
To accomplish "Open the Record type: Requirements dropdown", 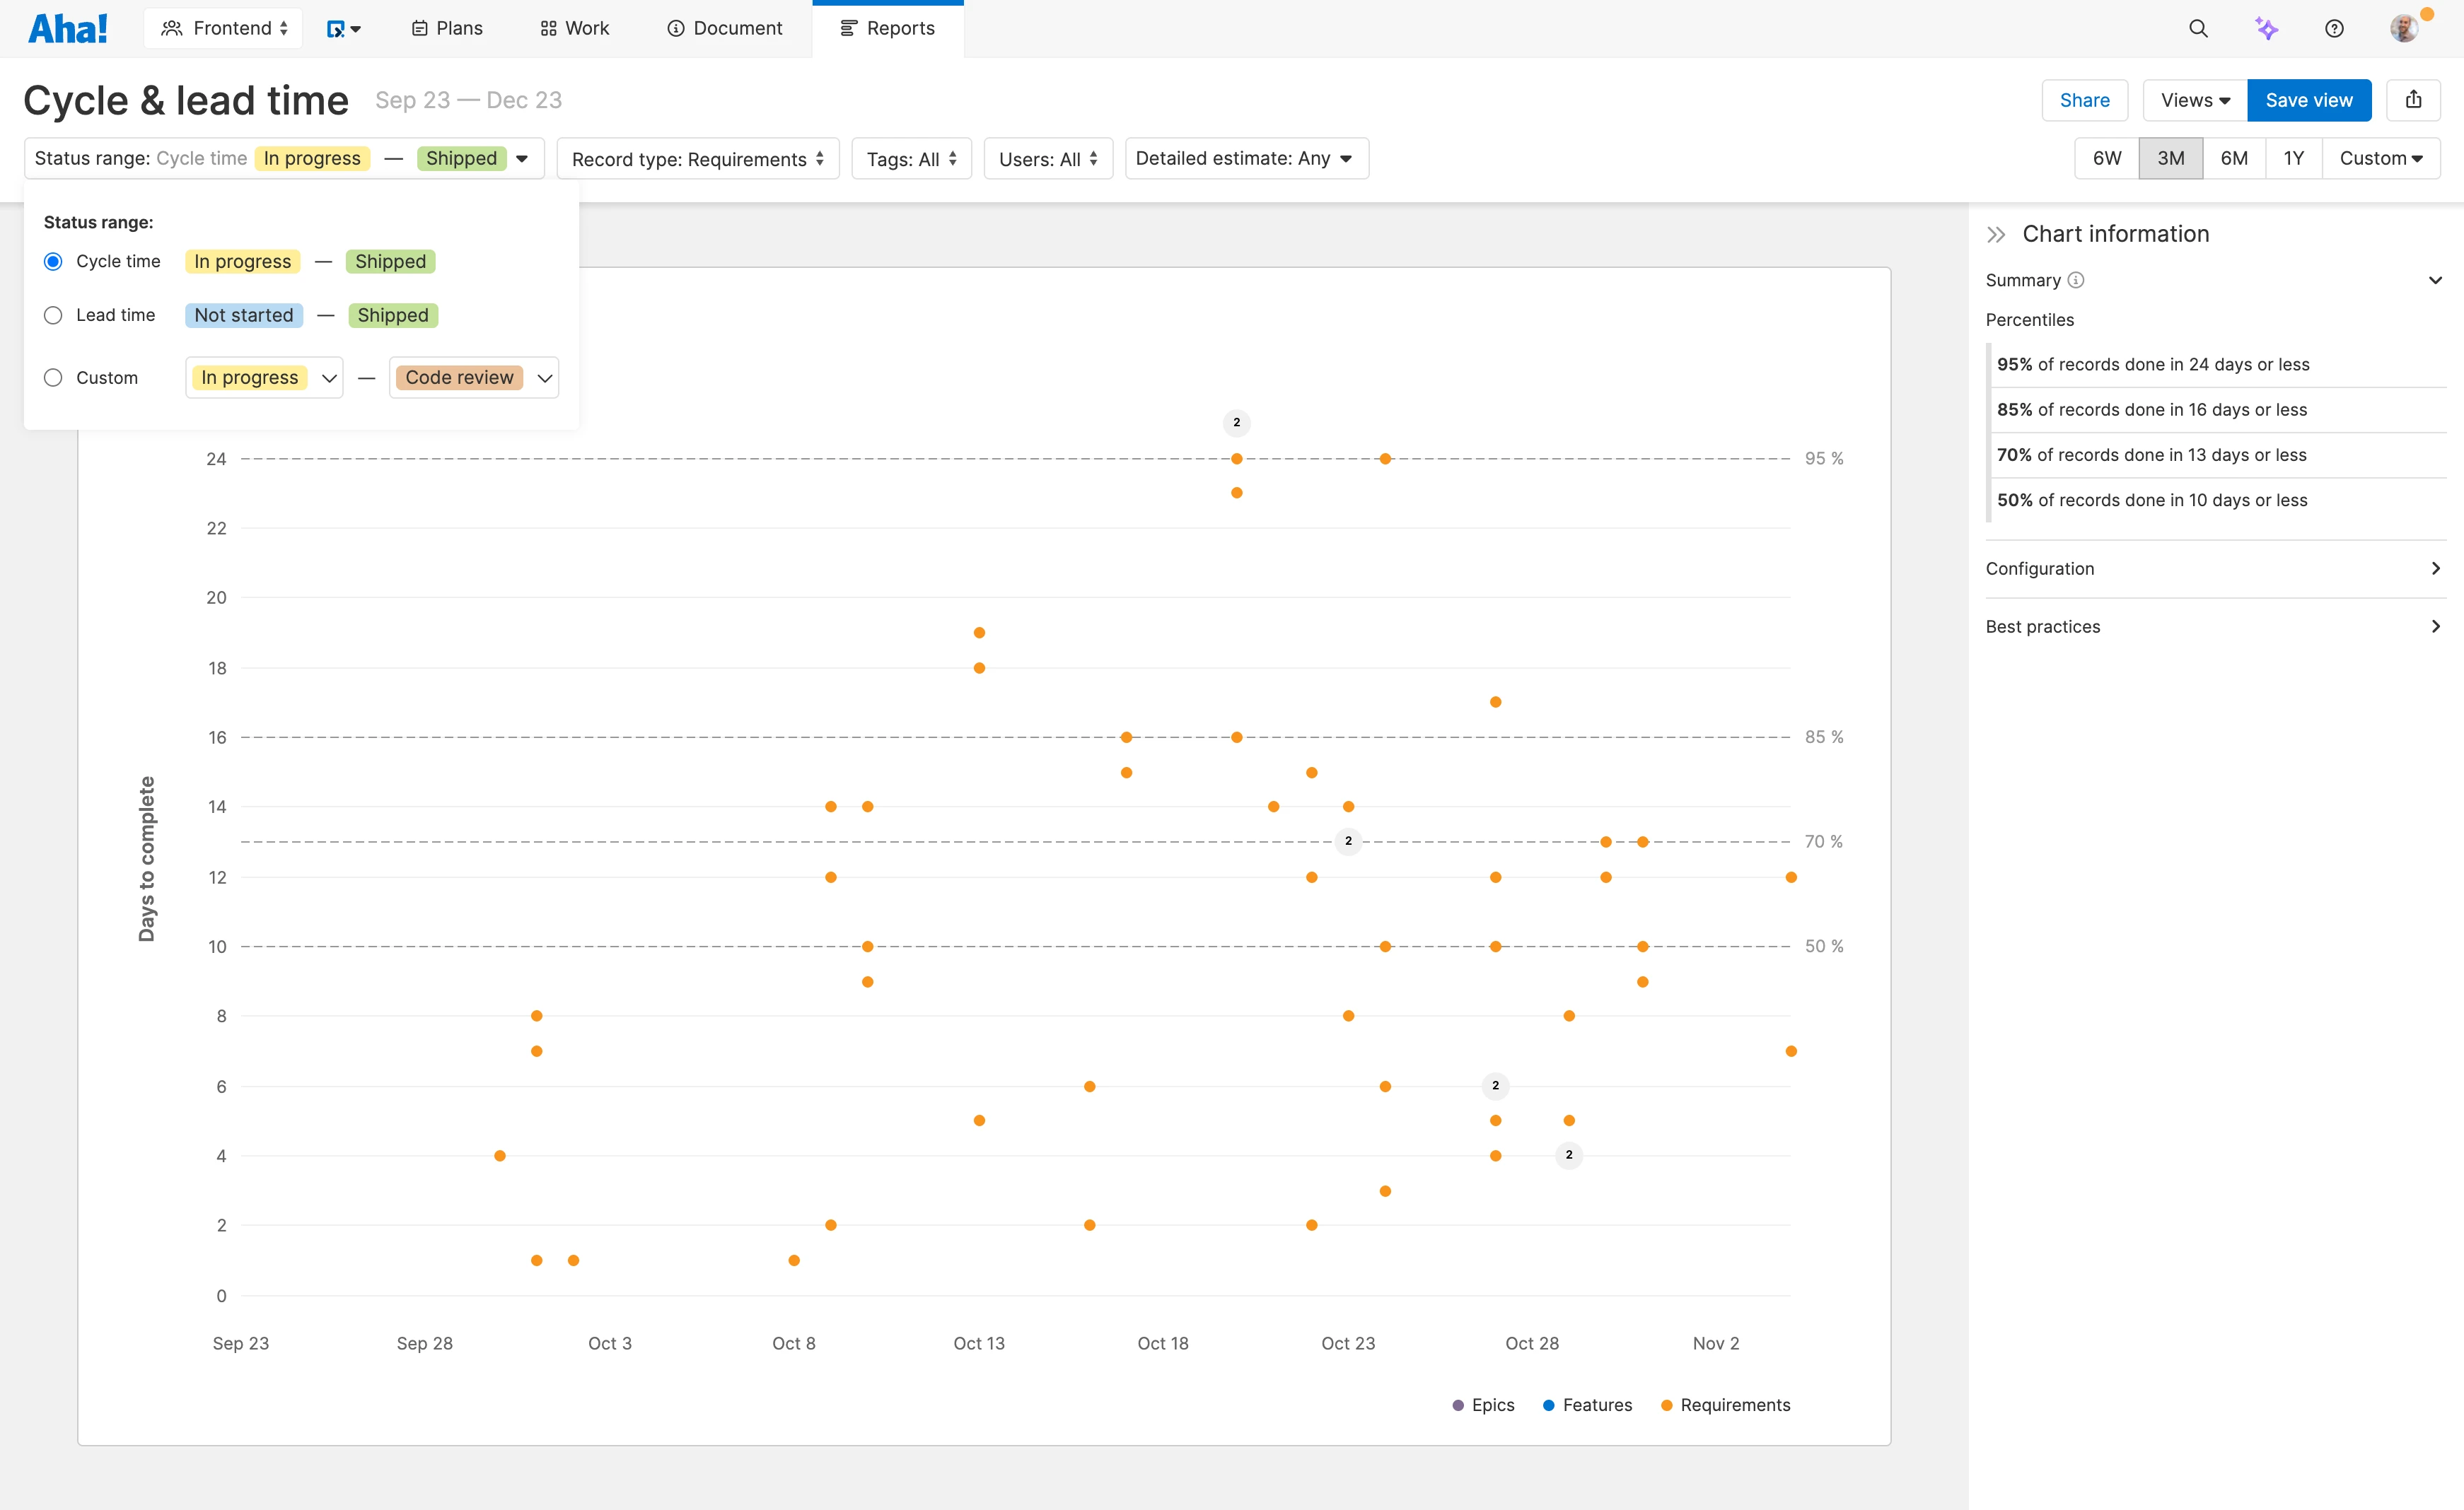I will point(697,158).
